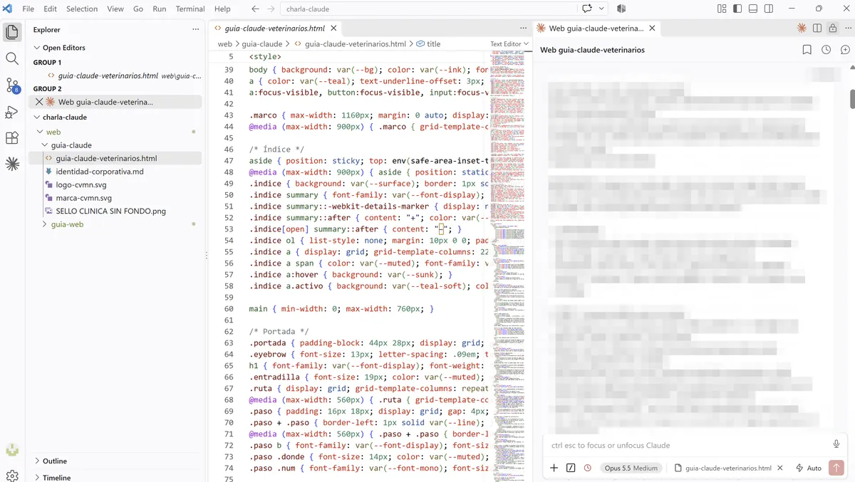Toggle the bottom panel visibility
855x482 pixels.
click(x=753, y=9)
